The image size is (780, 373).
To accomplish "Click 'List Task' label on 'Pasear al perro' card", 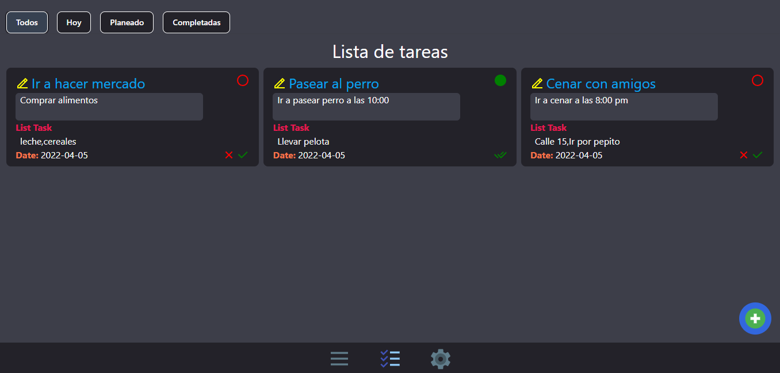I will coord(291,127).
